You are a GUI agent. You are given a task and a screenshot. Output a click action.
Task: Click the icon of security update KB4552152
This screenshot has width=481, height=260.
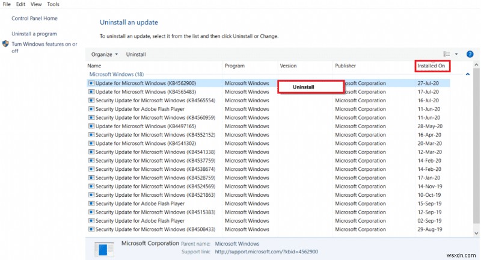(91, 135)
